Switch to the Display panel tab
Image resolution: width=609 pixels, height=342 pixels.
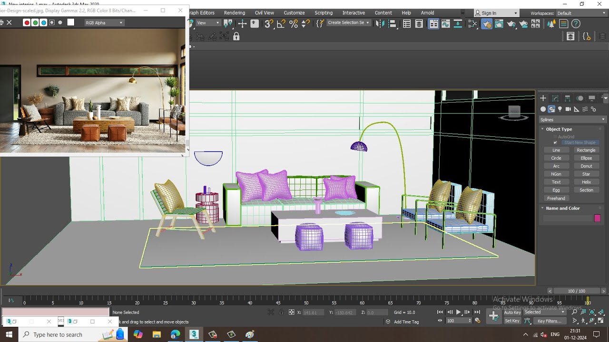pos(592,98)
